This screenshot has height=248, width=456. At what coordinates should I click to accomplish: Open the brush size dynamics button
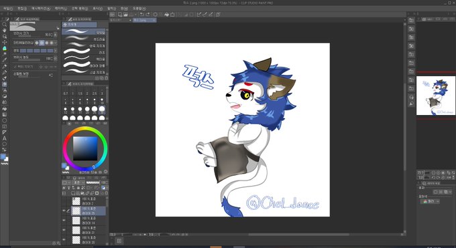click(56, 35)
